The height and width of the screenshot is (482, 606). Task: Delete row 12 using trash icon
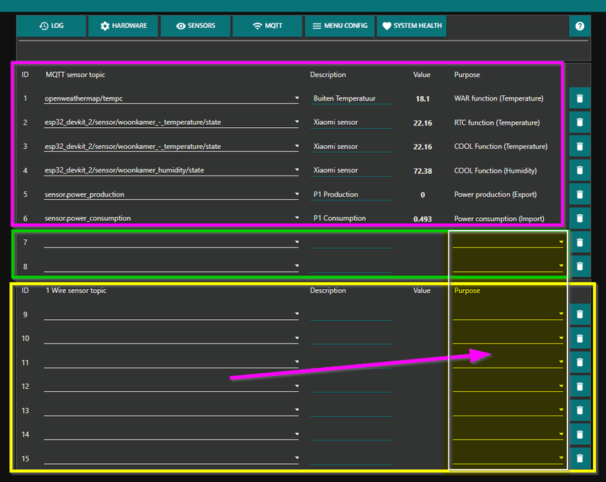(579, 387)
